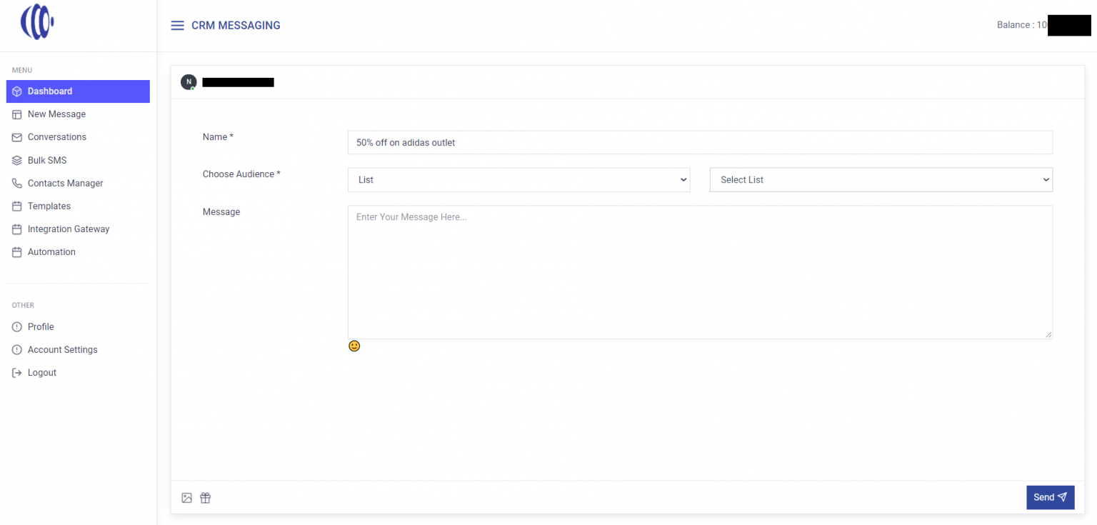The width and height of the screenshot is (1097, 525).
Task: Open Templates from the sidebar
Action: pos(49,206)
